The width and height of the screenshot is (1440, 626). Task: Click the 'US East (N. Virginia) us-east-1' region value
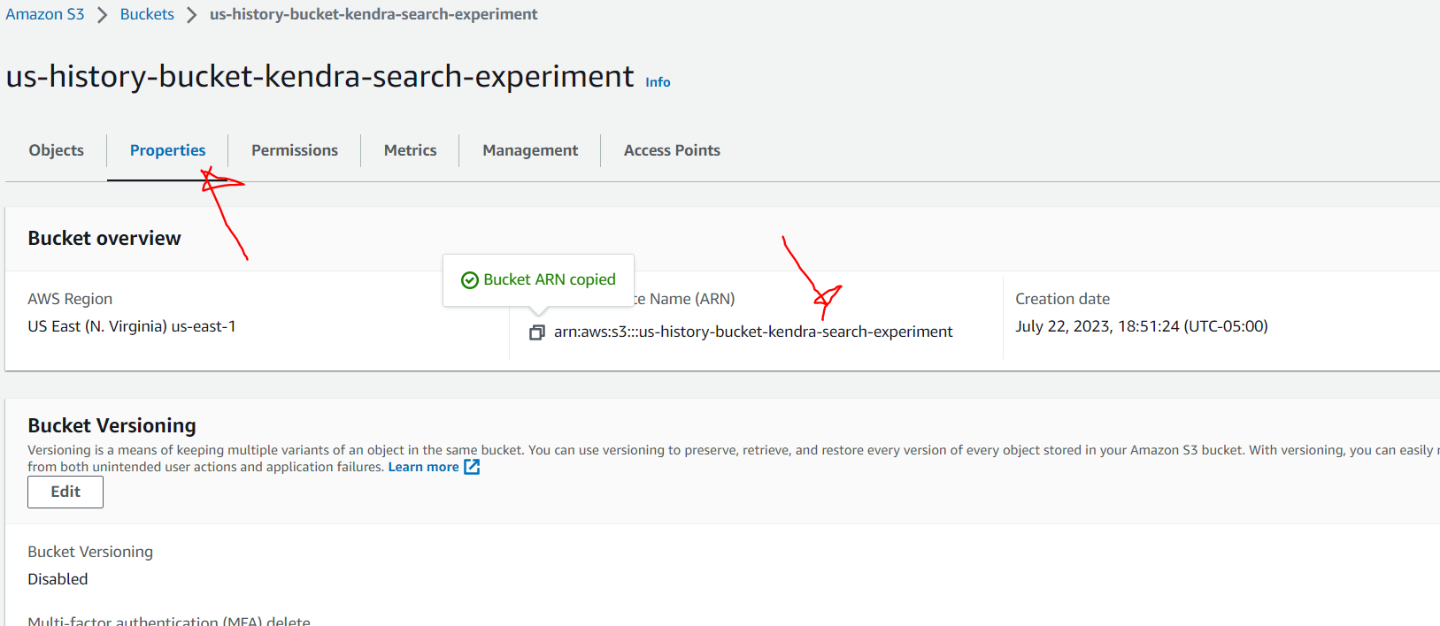(132, 326)
